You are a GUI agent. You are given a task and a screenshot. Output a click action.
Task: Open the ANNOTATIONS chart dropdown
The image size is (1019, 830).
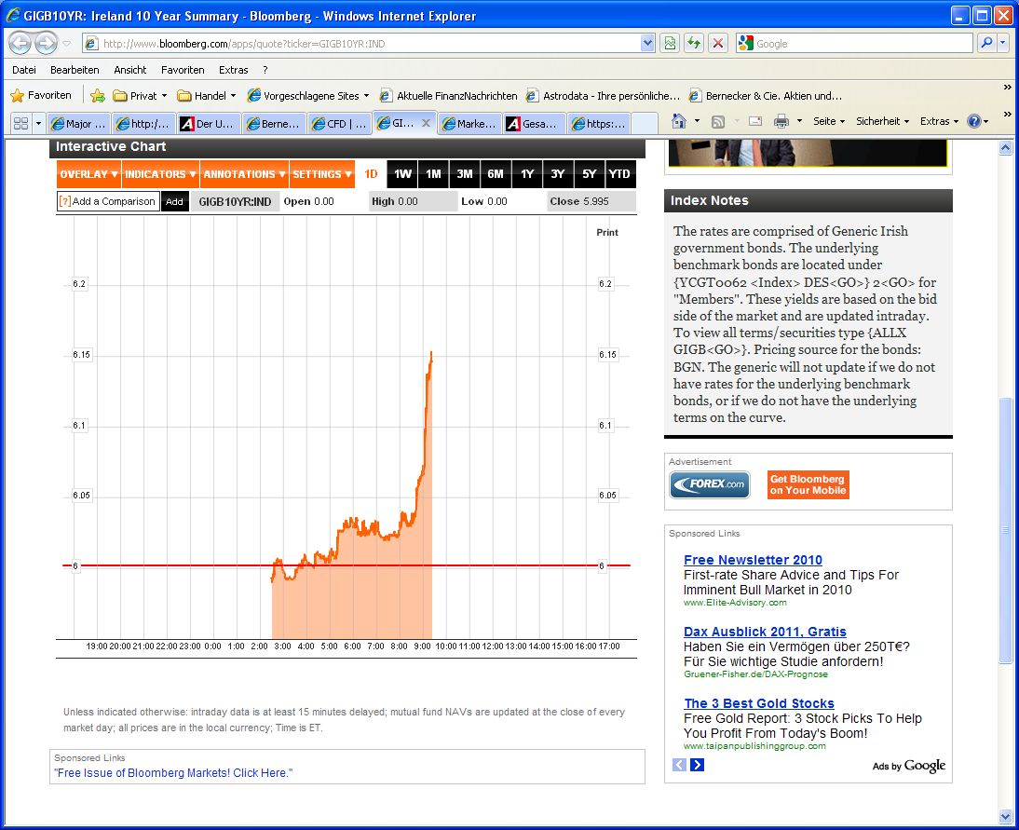click(x=244, y=174)
